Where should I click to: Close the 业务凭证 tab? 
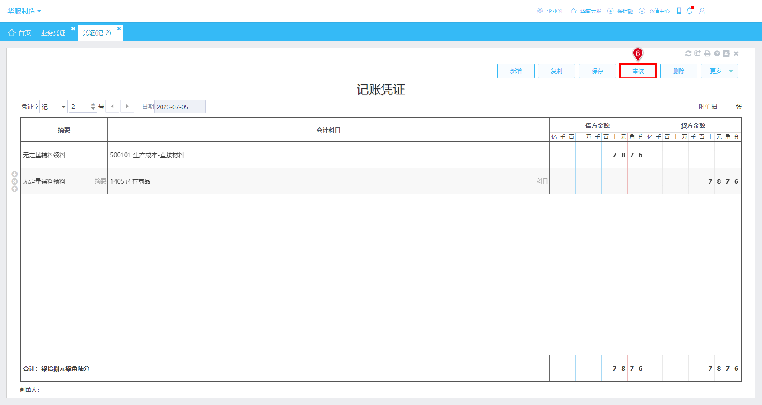pos(73,29)
